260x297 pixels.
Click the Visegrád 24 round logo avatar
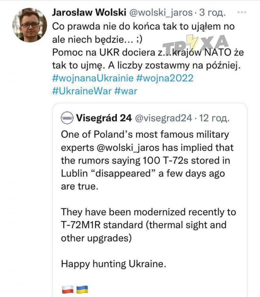pos(67,118)
